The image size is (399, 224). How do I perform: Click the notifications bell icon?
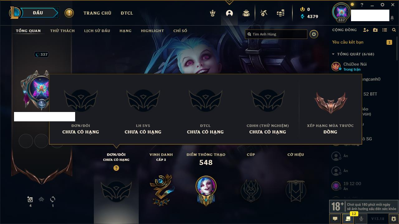click(392, 18)
